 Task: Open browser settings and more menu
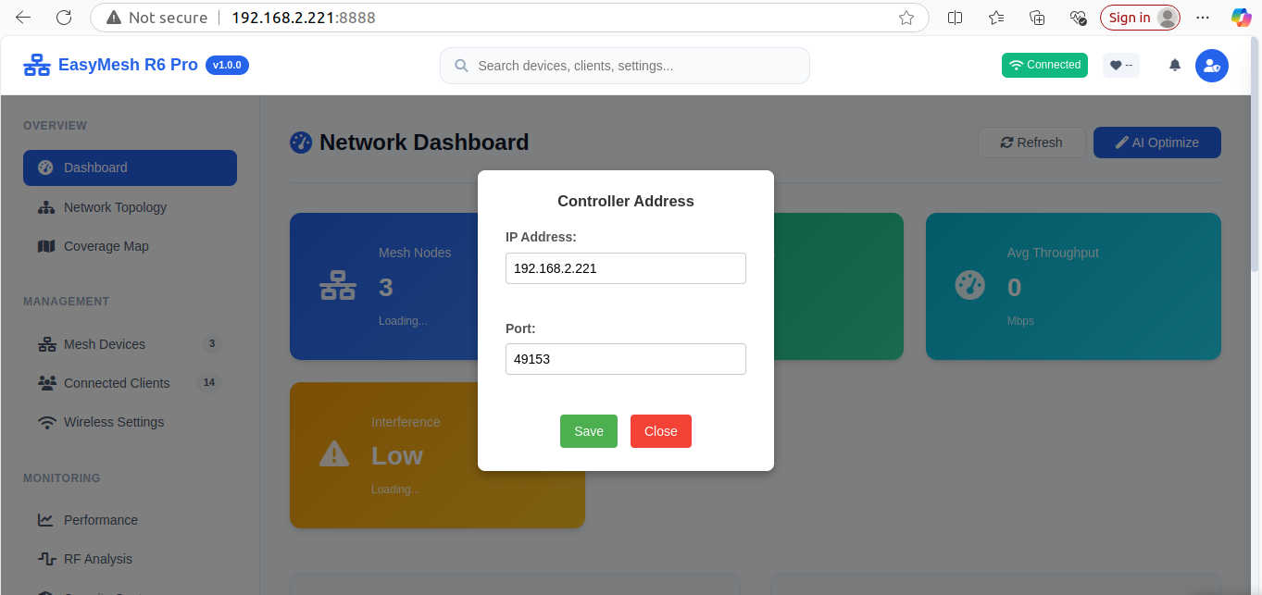point(1203,18)
